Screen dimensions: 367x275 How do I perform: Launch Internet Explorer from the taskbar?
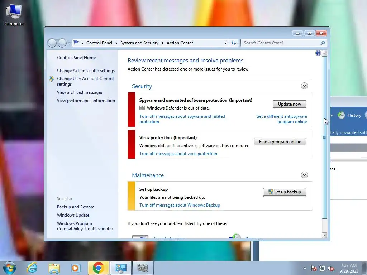click(x=32, y=268)
